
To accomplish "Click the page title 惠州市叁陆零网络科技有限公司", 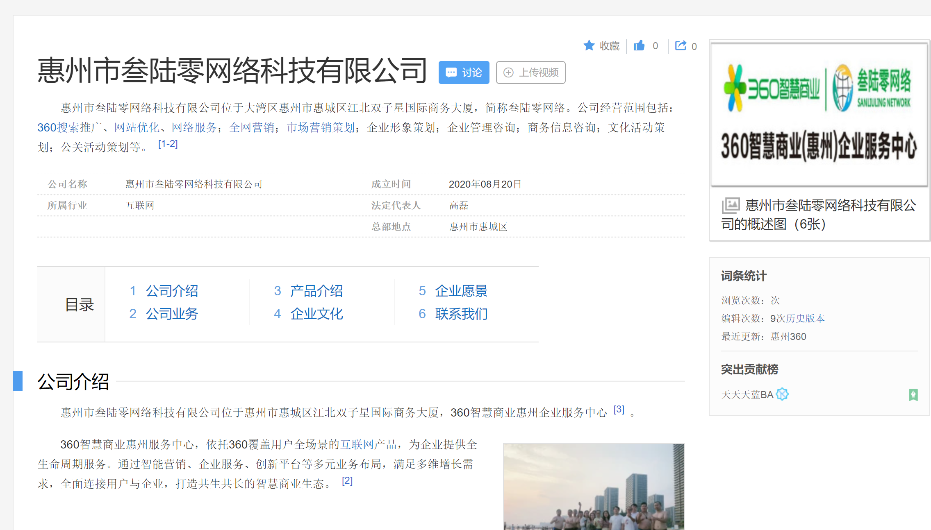I will coord(232,70).
